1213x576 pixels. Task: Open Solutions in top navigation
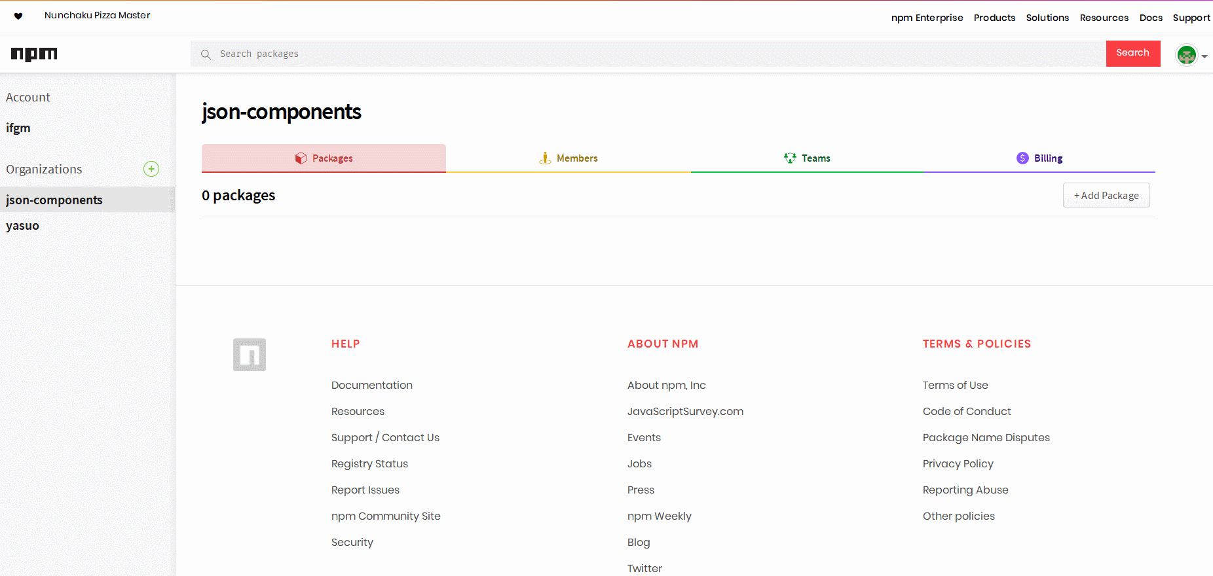coord(1047,18)
